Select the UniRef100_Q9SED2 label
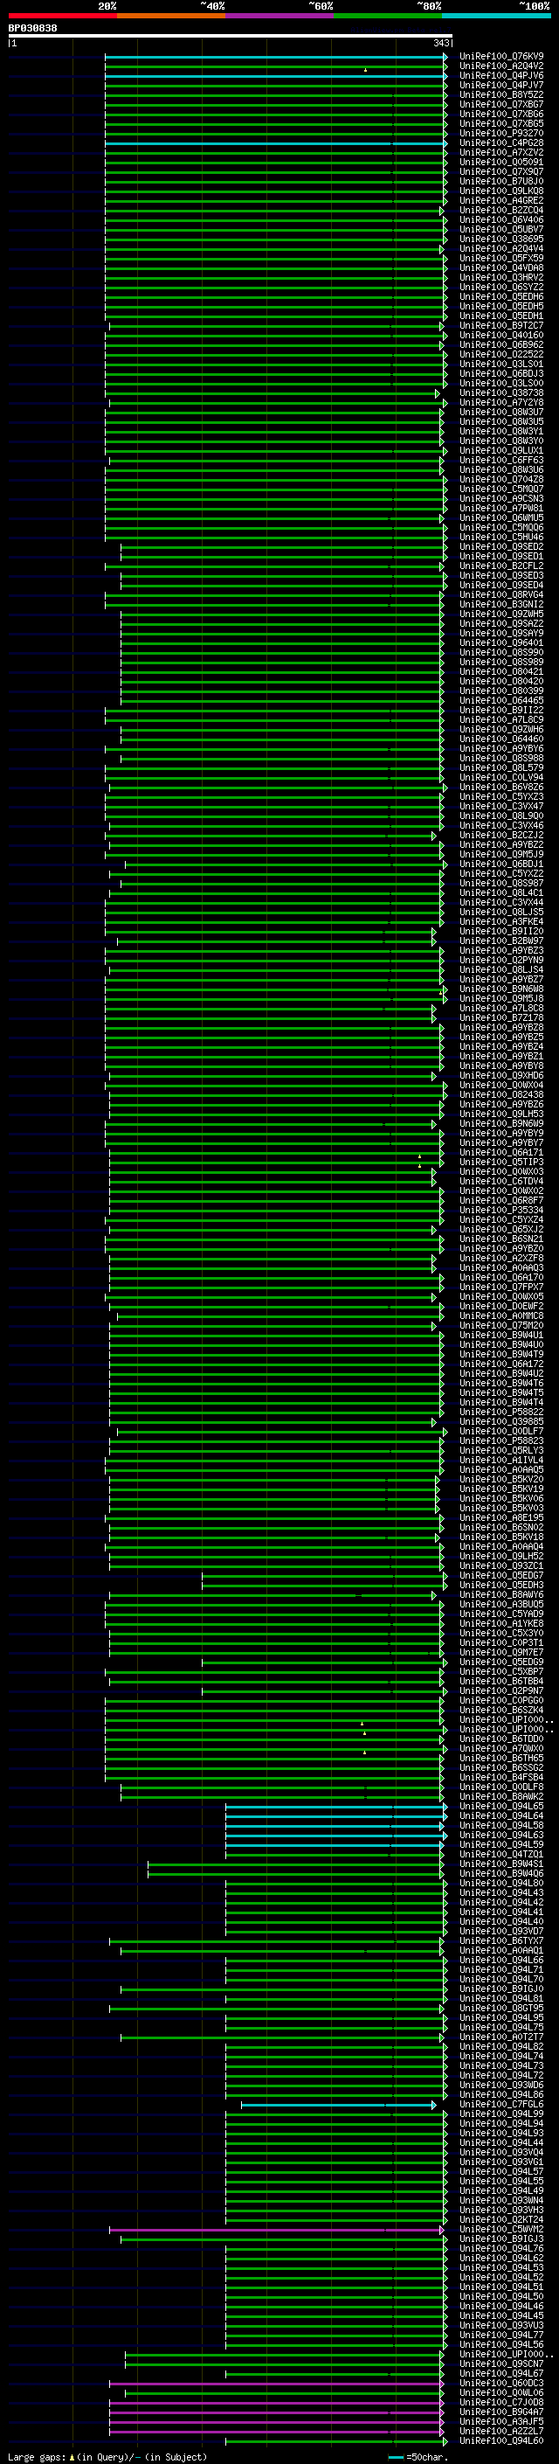The height and width of the screenshot is (2464, 559). [501, 547]
